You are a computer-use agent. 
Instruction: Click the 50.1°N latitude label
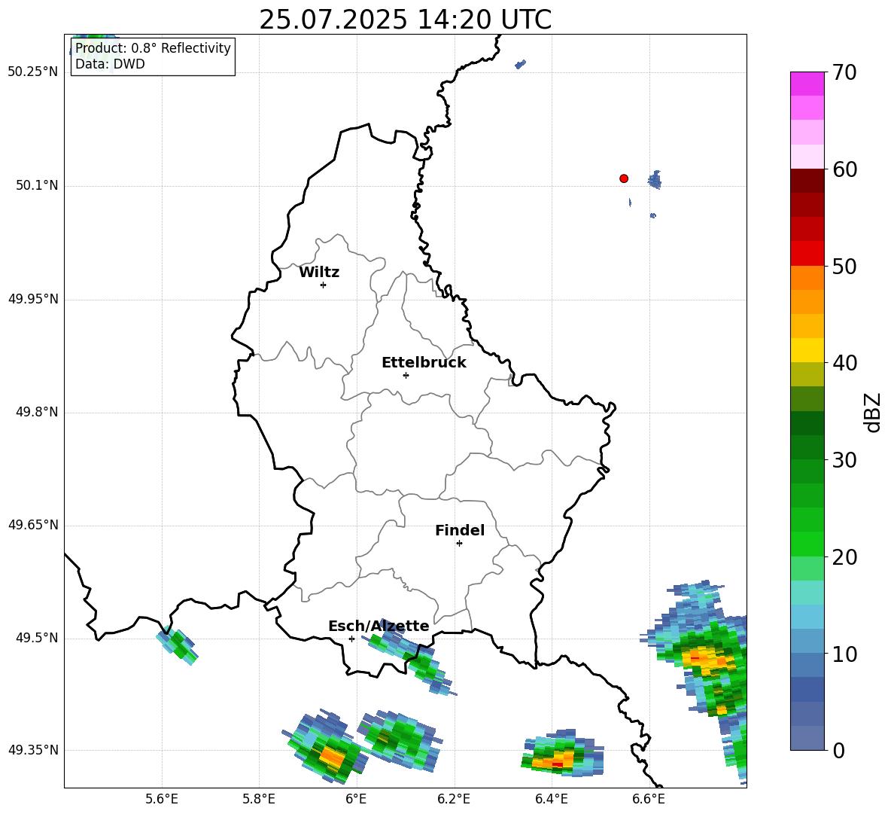tap(37, 185)
